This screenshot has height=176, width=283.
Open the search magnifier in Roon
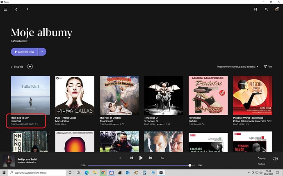pos(266,9)
